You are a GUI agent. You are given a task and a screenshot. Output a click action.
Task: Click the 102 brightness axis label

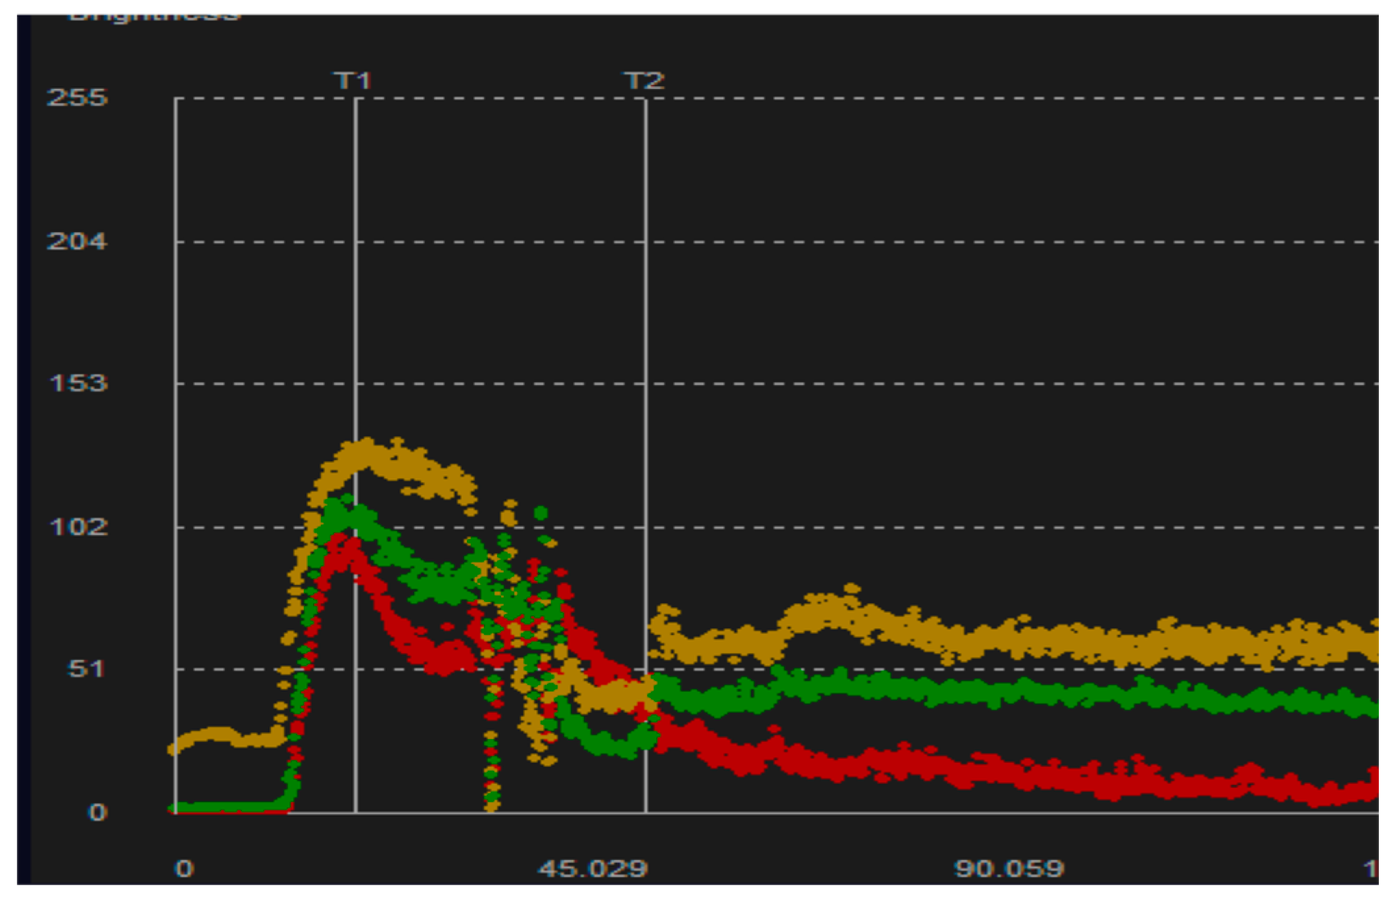pyautogui.click(x=78, y=526)
